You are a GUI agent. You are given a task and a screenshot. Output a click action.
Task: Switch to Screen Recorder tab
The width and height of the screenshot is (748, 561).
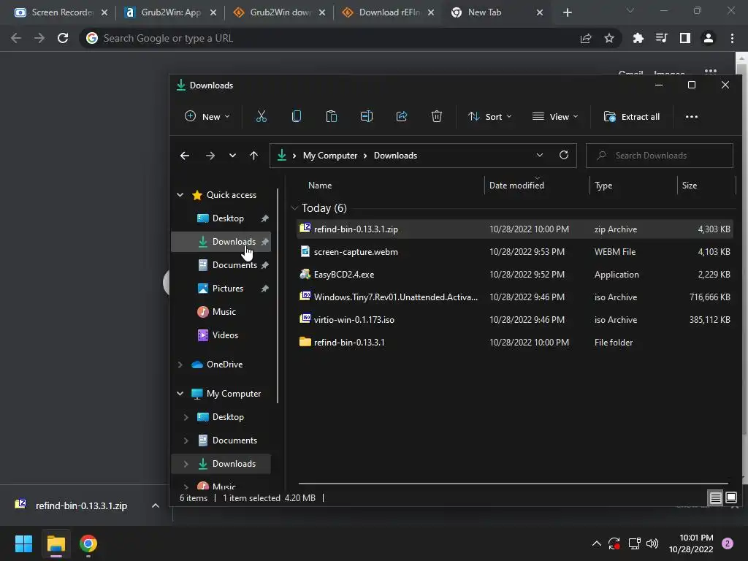[61, 12]
